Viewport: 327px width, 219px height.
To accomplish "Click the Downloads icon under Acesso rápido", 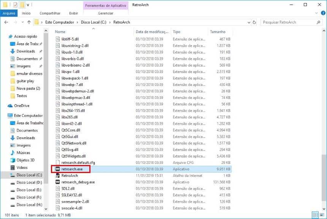I will point(13,51).
